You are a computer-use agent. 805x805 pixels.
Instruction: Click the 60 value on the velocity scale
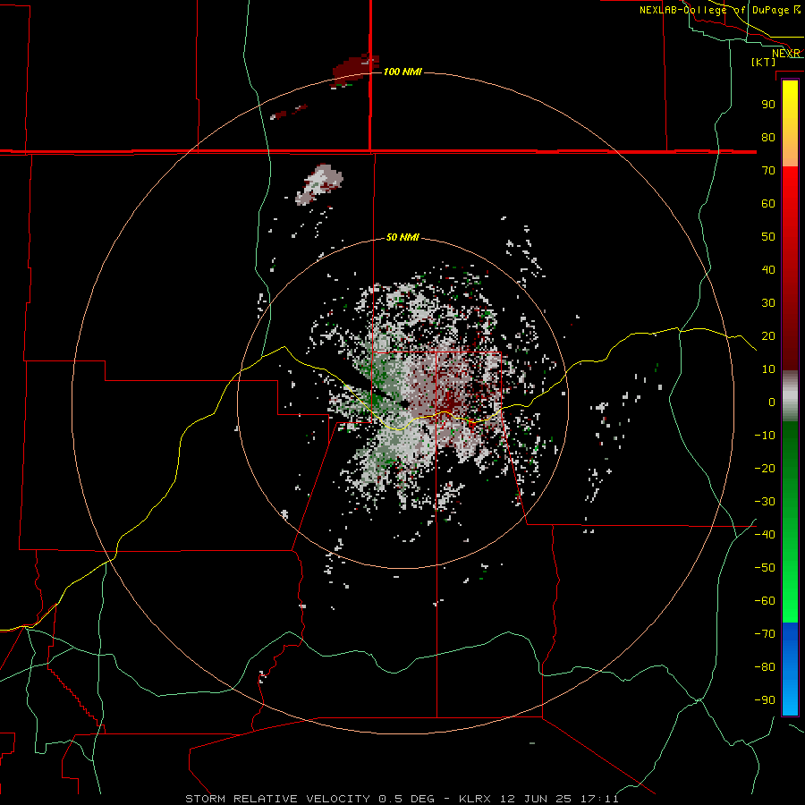pyautogui.click(x=768, y=203)
